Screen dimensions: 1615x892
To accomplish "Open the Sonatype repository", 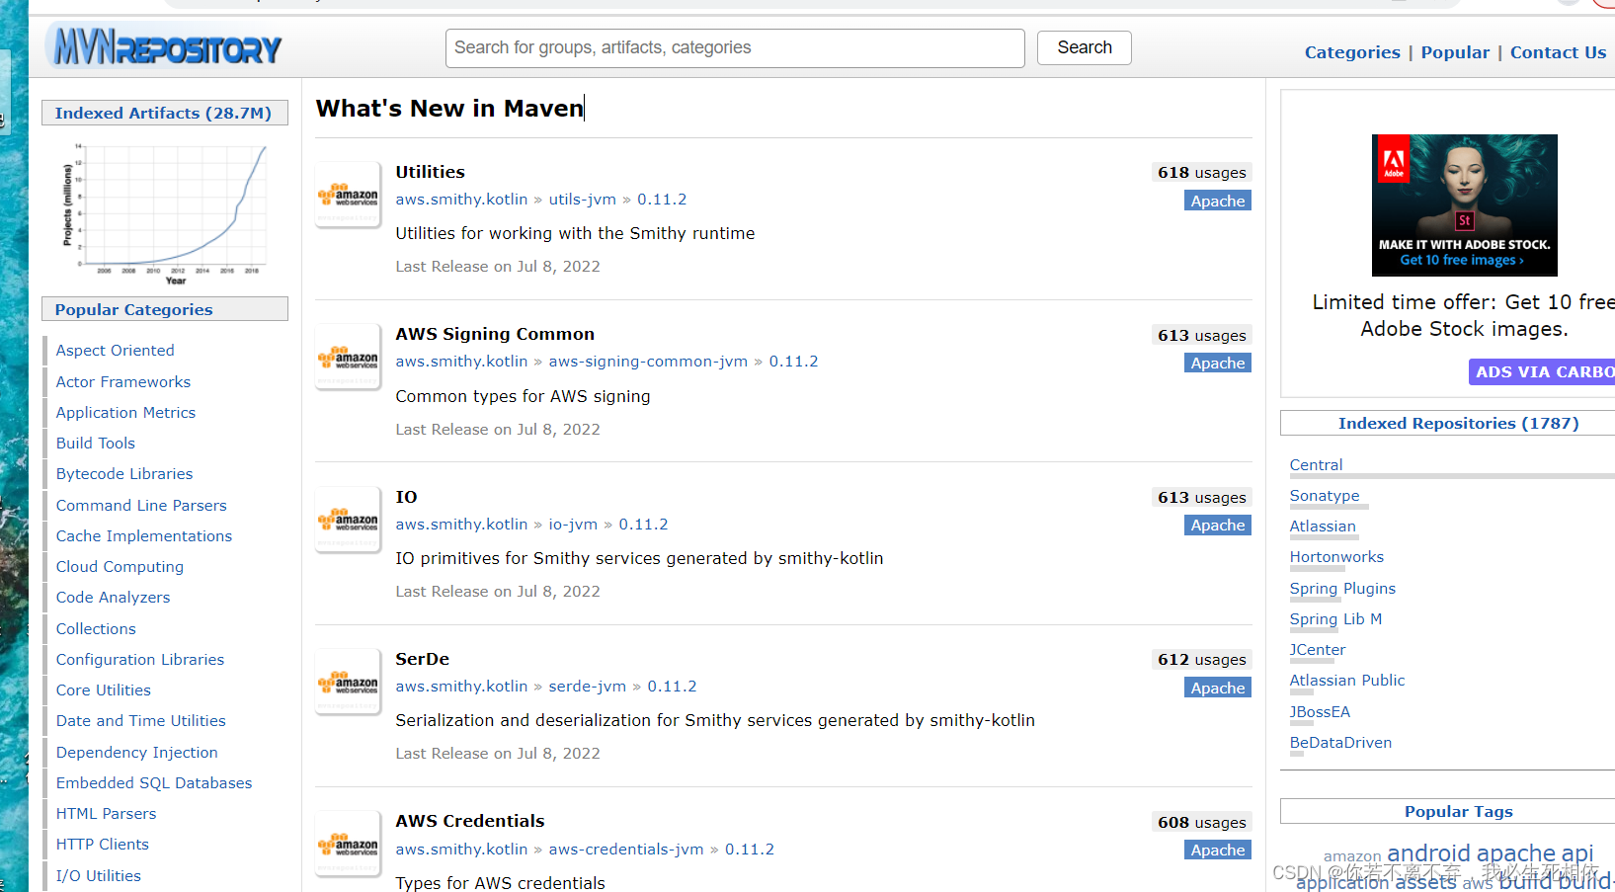I will click(x=1325, y=495).
